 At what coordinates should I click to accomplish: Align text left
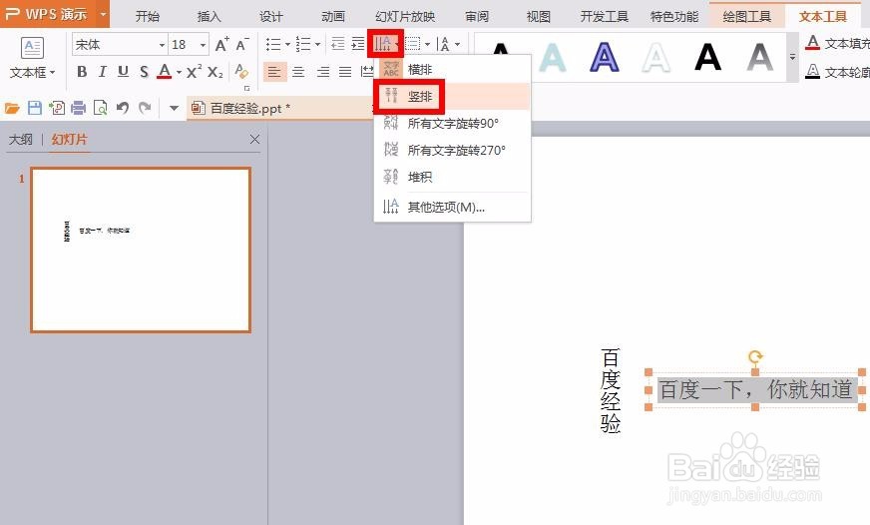[x=273, y=72]
